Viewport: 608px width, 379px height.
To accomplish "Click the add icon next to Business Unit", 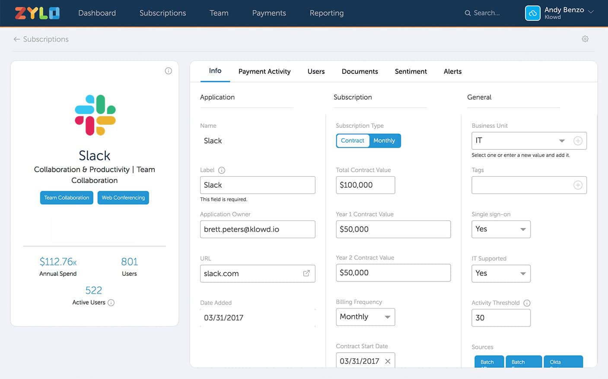I will coord(578,141).
